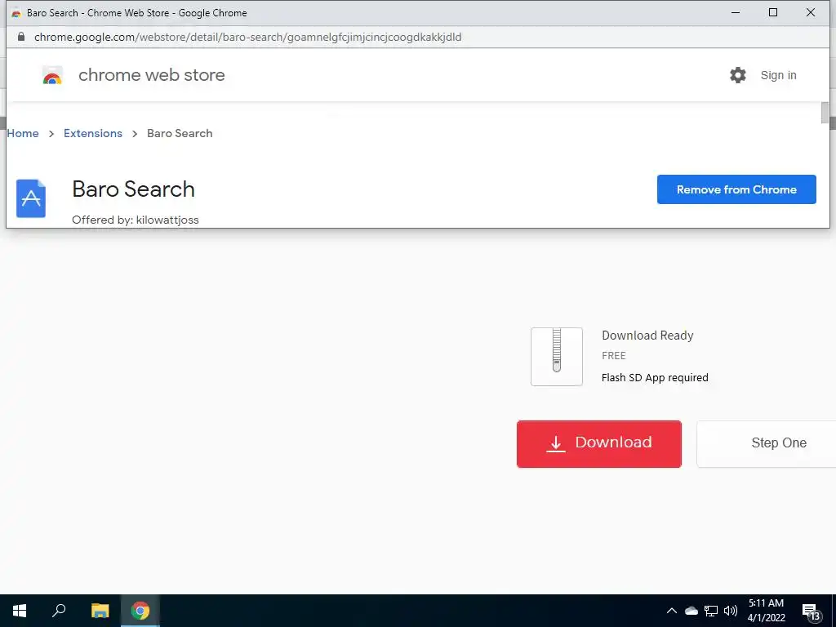Screen dimensions: 836x627
Task: Click the zip file icon next to Download Ready
Action: (557, 357)
